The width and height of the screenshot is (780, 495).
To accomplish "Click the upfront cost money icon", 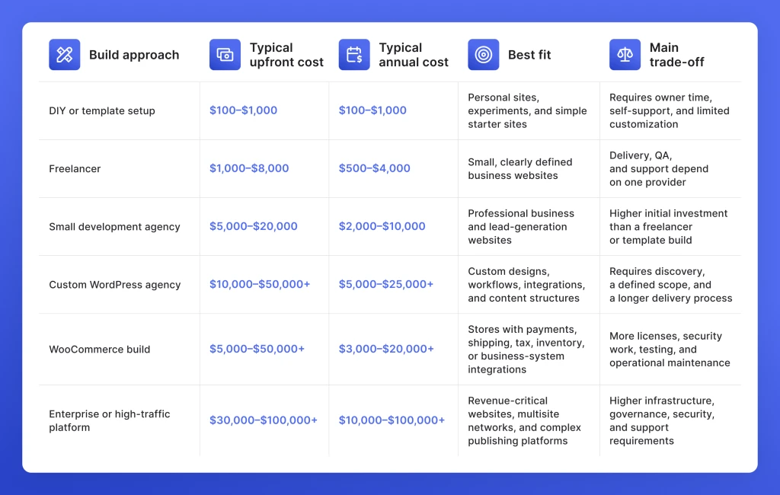I will click(x=225, y=55).
